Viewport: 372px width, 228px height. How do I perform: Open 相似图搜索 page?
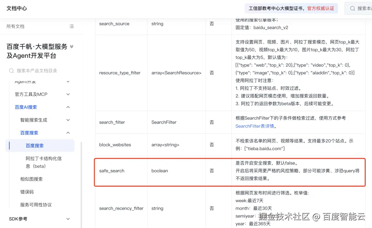pos(31,179)
